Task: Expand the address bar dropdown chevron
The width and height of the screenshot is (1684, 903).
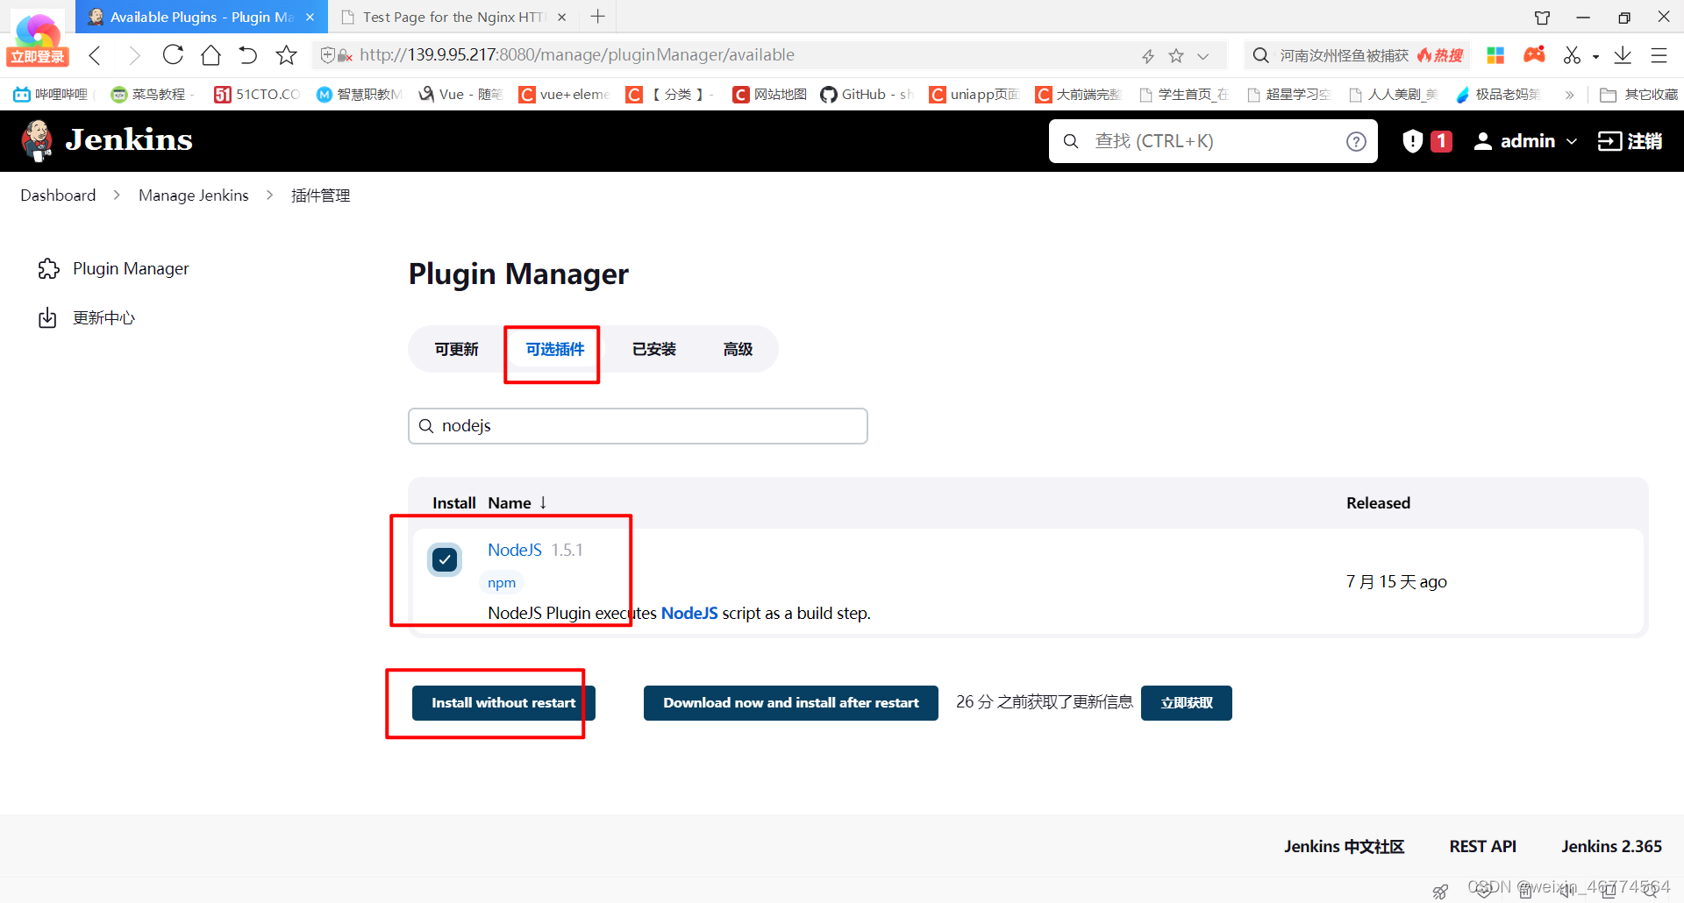Action: click(x=1203, y=56)
